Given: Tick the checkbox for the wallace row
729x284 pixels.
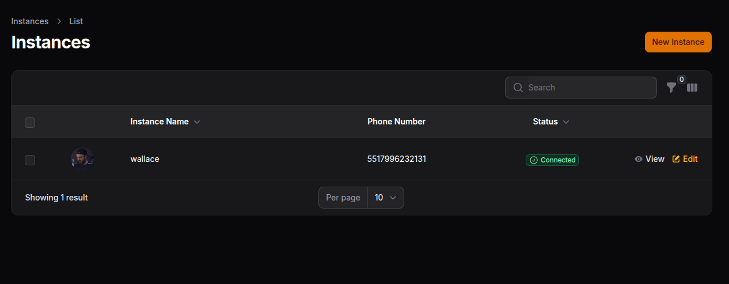Looking at the screenshot, I should click(30, 160).
